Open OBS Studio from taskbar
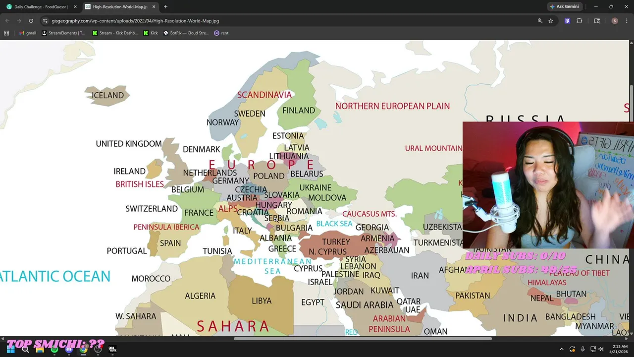The image size is (634, 357). pyautogui.click(x=98, y=349)
